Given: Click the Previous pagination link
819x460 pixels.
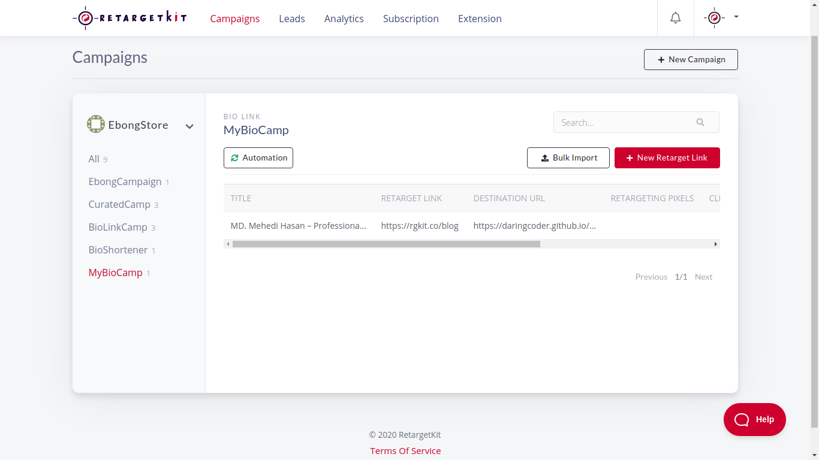Looking at the screenshot, I should click(651, 277).
